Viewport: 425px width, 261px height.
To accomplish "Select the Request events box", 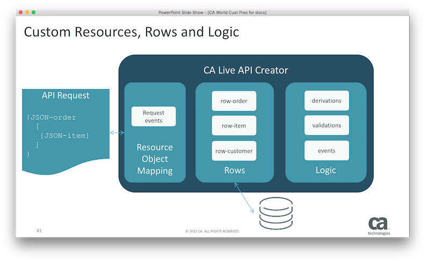I will tap(154, 117).
